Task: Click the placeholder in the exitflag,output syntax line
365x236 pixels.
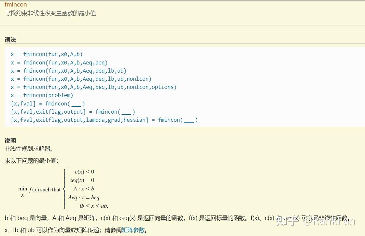Action: click(127, 112)
